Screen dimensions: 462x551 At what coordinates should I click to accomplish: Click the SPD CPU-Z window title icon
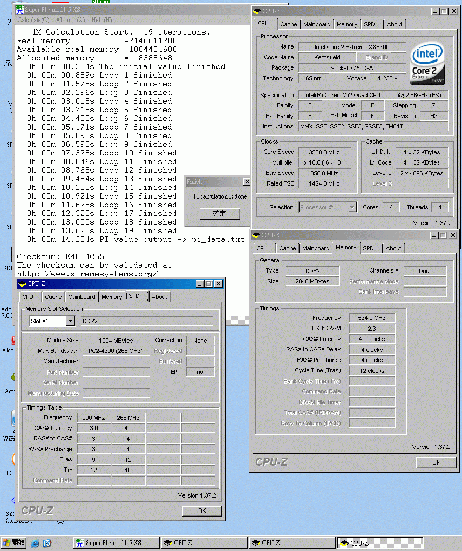click(22, 283)
